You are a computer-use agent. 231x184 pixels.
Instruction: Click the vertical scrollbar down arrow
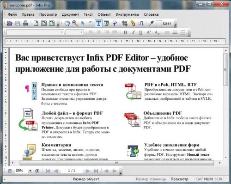tap(226, 157)
